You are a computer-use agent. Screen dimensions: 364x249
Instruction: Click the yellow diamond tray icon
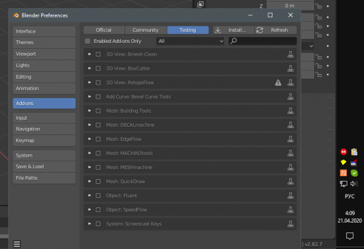click(343, 162)
